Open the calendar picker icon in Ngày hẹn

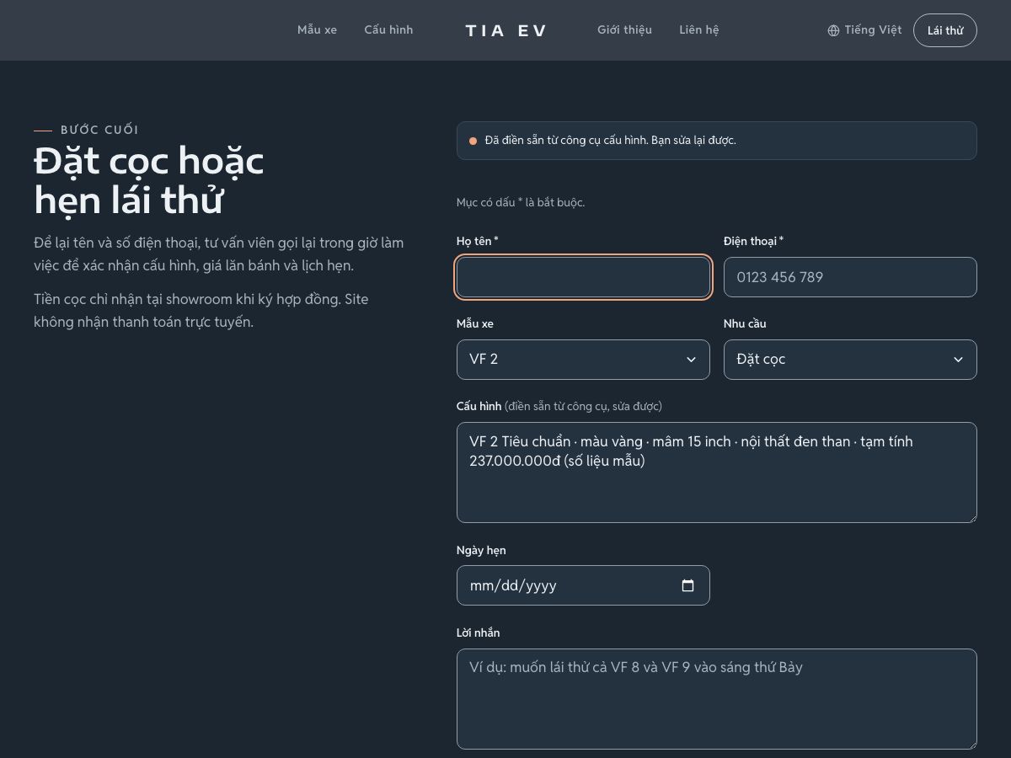pyautogui.click(x=687, y=585)
